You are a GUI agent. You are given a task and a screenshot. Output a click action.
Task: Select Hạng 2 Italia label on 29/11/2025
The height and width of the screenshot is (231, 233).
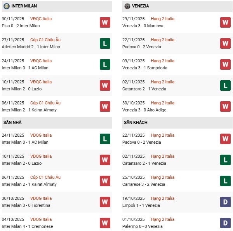tap(163, 19)
